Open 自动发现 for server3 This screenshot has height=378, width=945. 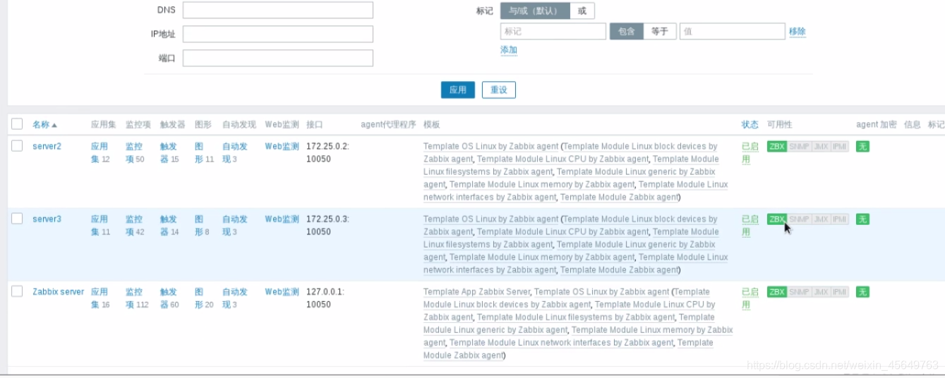[235, 225]
